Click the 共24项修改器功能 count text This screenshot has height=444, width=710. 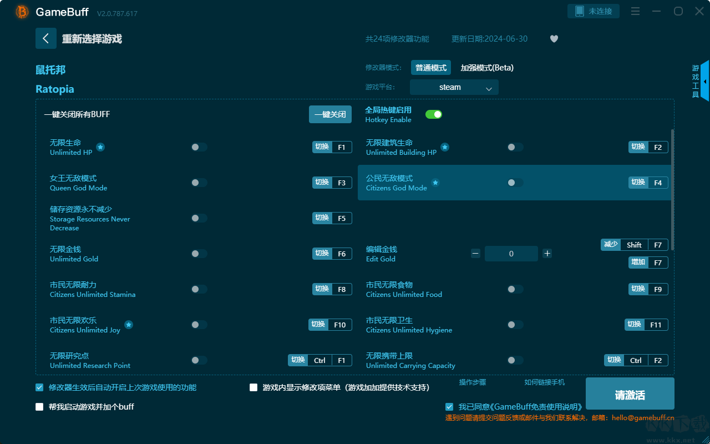click(397, 39)
